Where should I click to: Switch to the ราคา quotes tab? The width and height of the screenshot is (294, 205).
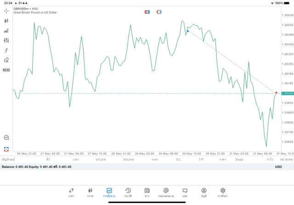pos(71,192)
